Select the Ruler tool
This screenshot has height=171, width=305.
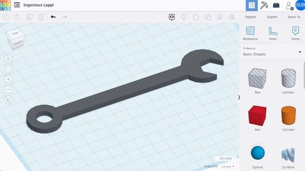tap(273, 33)
